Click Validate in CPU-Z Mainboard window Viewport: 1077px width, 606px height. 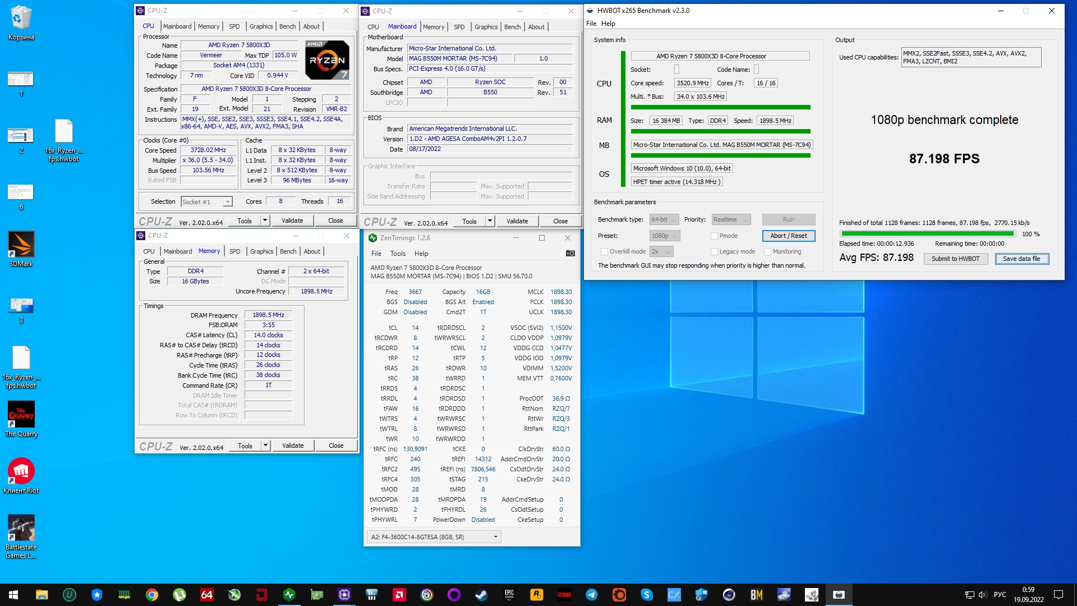(517, 221)
